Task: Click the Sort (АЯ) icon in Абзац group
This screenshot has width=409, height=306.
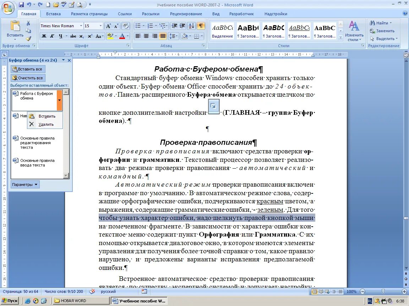Action: point(192,25)
